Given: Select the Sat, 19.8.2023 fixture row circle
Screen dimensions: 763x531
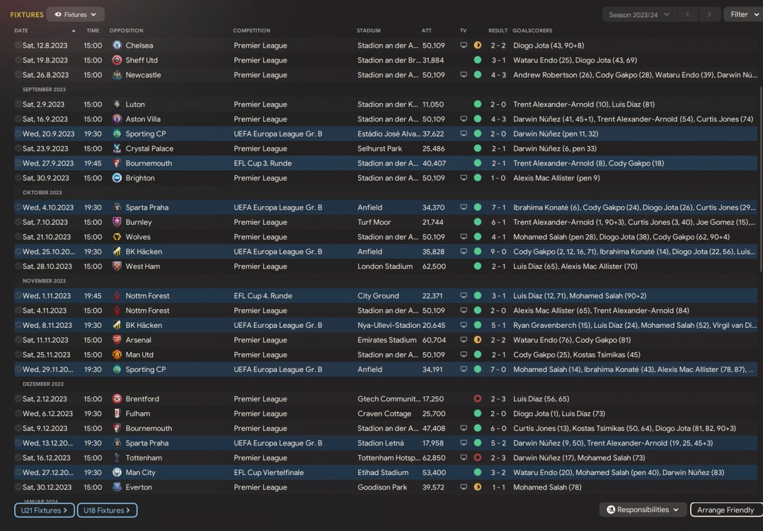Looking at the screenshot, I should coord(18,60).
